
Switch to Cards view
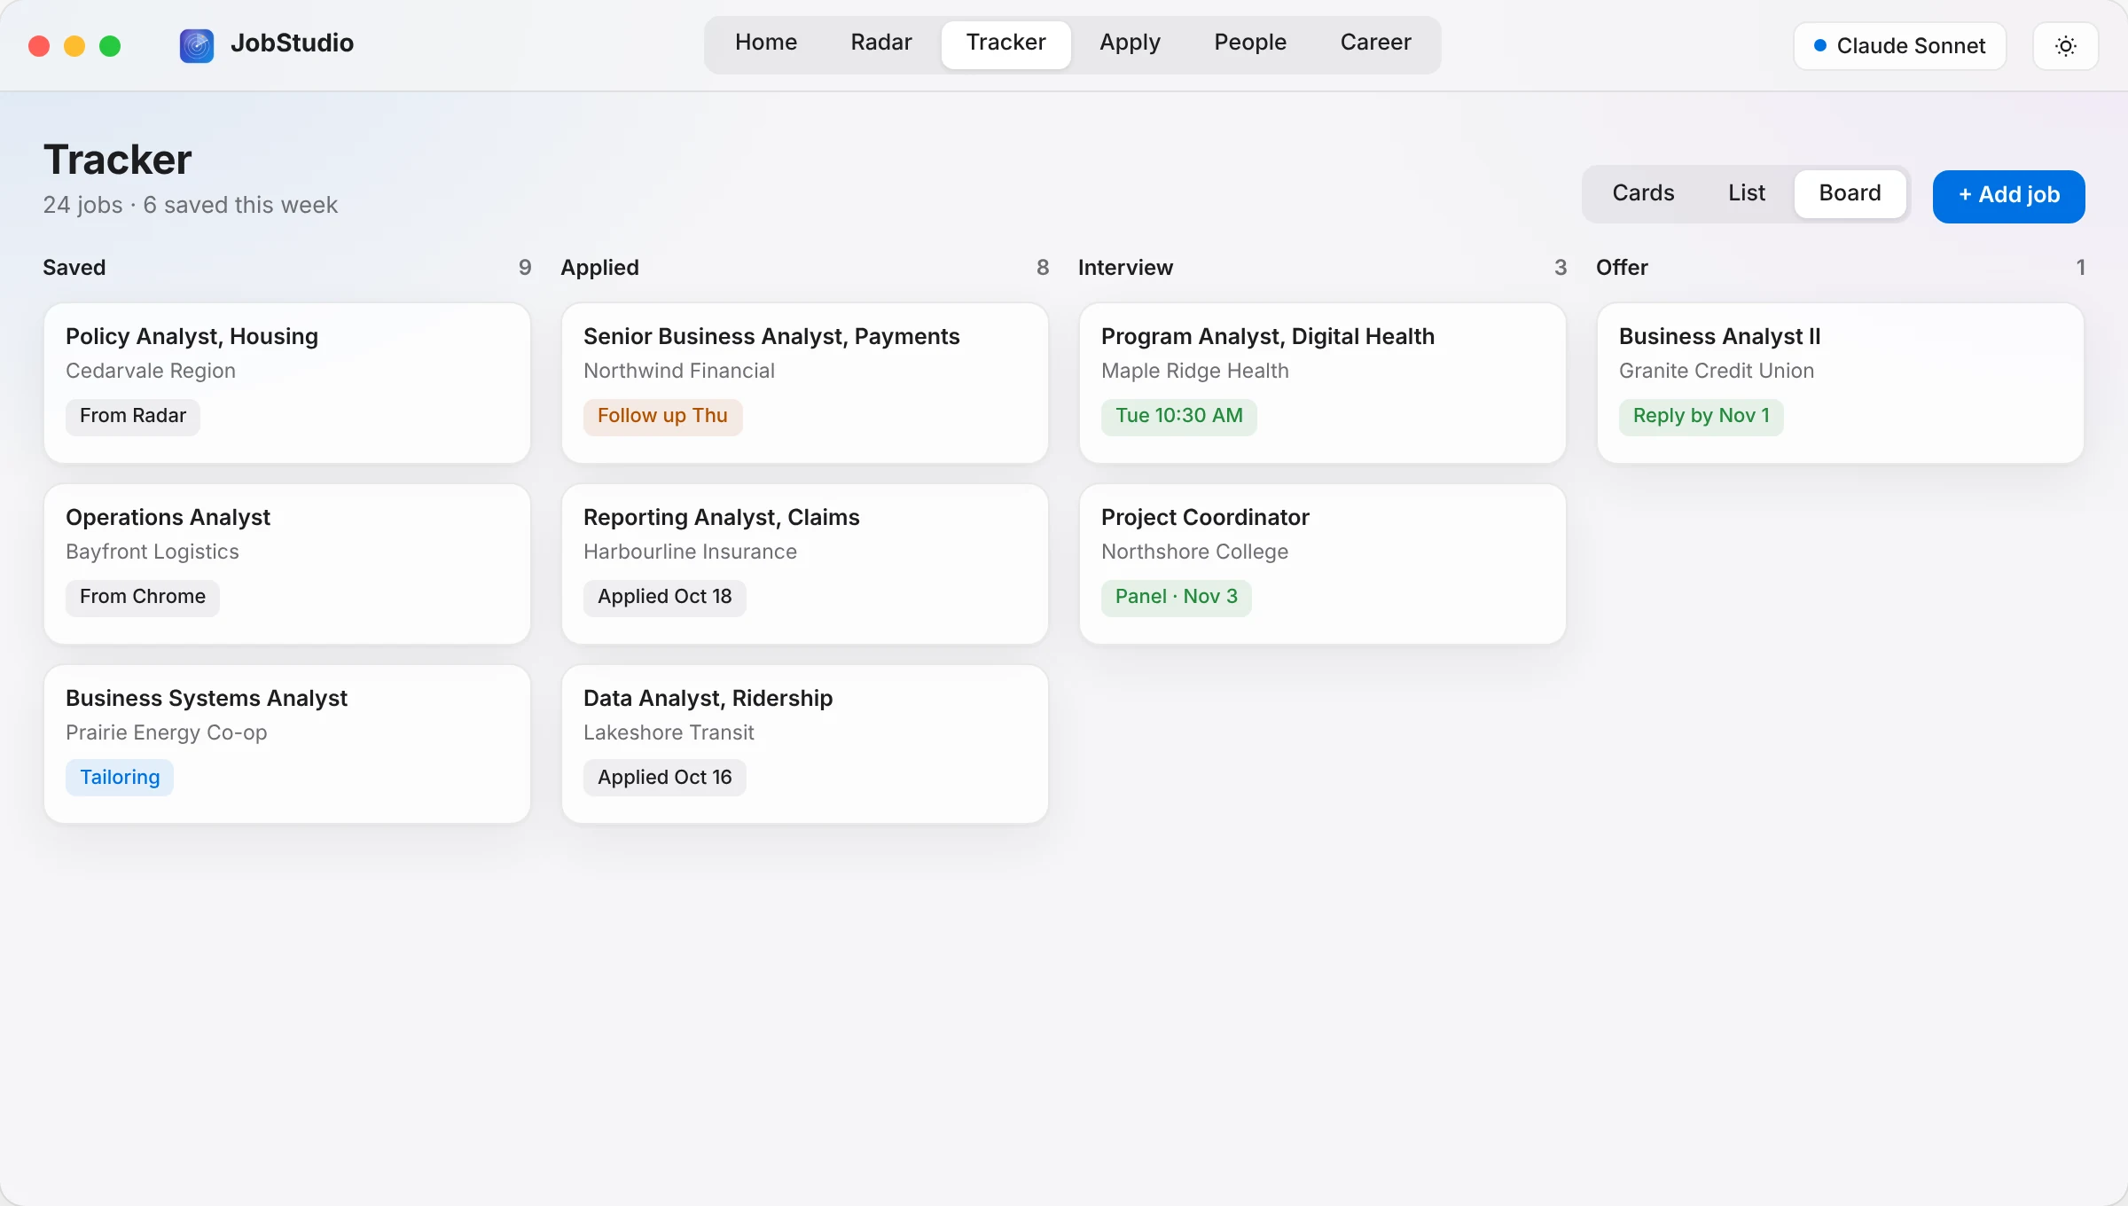[1643, 193]
